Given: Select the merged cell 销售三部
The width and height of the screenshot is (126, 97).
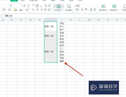Looking at the screenshot, I should pos(51,36).
